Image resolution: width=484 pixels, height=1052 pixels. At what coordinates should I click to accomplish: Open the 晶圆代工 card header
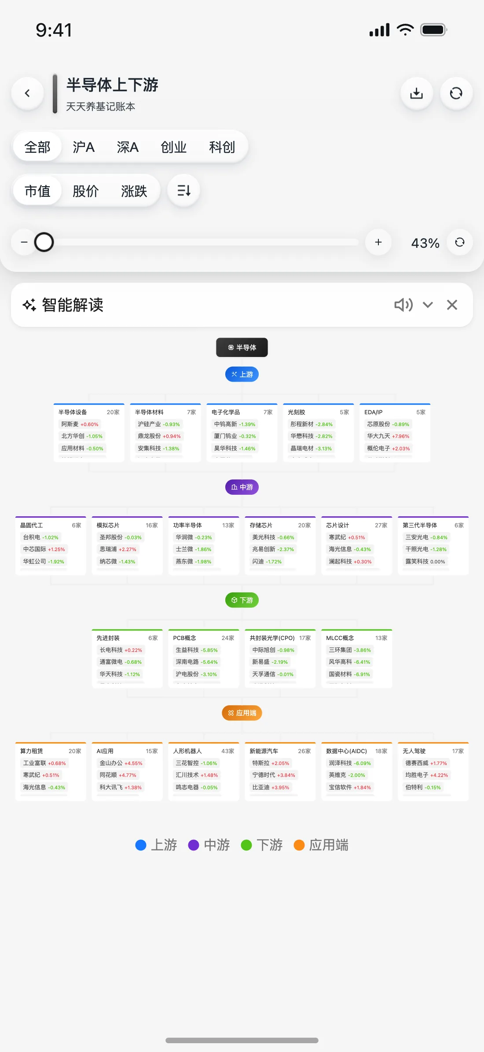51,525
